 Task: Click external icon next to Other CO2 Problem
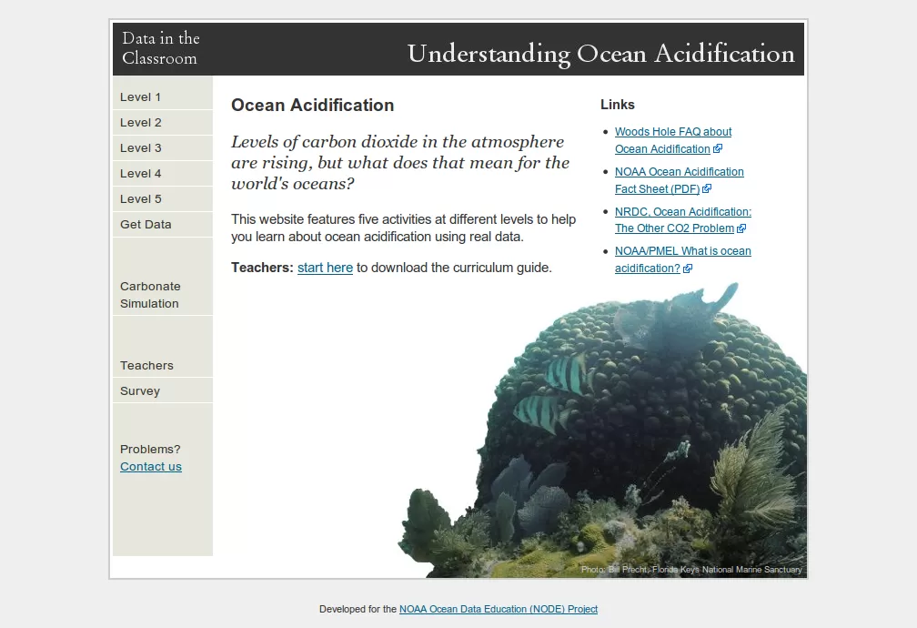click(741, 229)
